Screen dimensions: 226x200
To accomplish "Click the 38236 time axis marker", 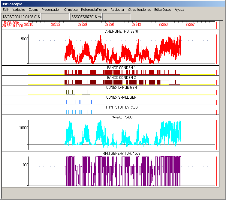I will click(x=109, y=25).
